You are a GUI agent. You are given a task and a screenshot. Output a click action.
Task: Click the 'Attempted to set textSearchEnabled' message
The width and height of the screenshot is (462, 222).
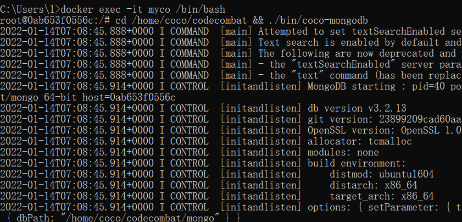point(359,31)
